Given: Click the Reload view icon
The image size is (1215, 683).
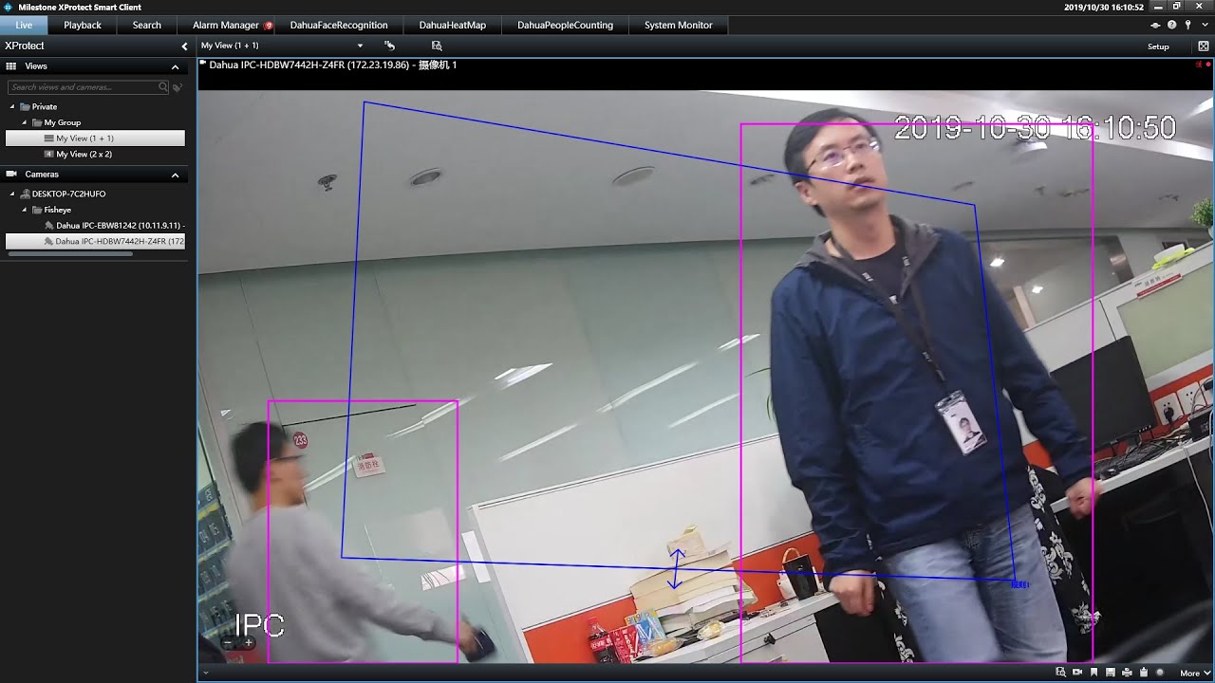Looking at the screenshot, I should click(389, 46).
